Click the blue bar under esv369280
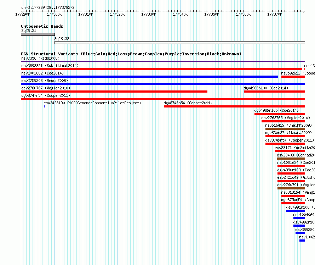Screen dimensions: 315x265 (x=300, y=233)
